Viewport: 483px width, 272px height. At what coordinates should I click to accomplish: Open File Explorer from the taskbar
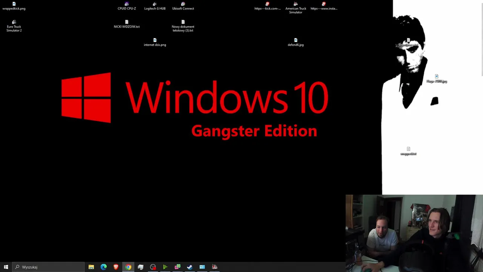click(91, 267)
